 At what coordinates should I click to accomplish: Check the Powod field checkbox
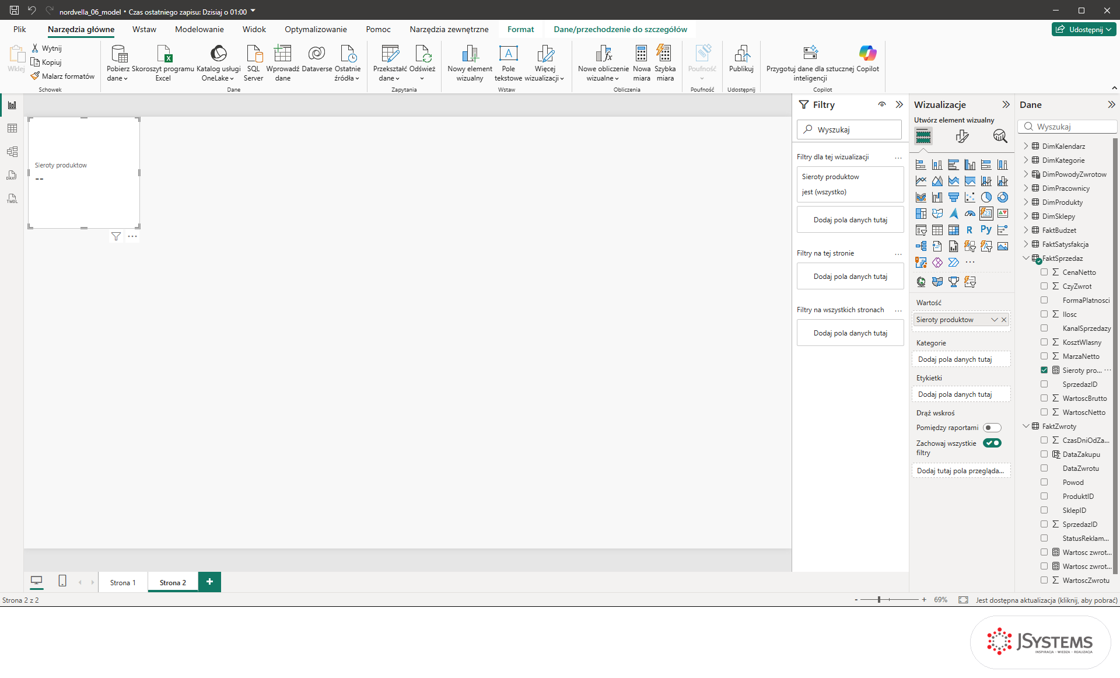1044,482
